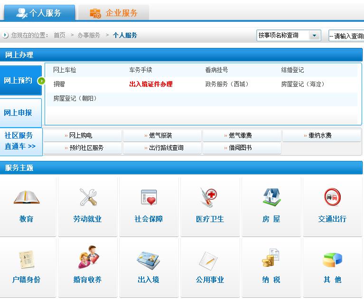364x299 pixels.
Task: Click the 燃气报装 button
Action: 162,135
